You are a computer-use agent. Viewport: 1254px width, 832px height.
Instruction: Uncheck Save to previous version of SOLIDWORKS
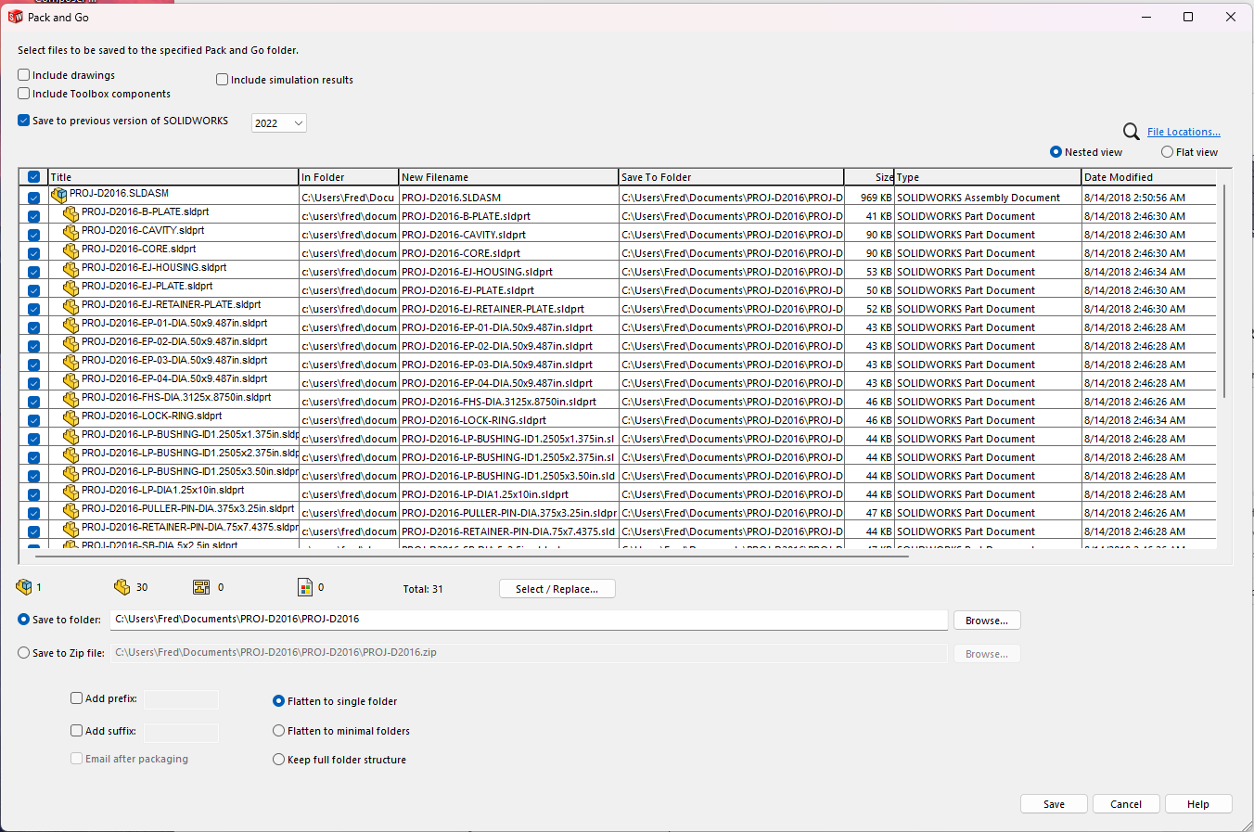pyautogui.click(x=24, y=121)
